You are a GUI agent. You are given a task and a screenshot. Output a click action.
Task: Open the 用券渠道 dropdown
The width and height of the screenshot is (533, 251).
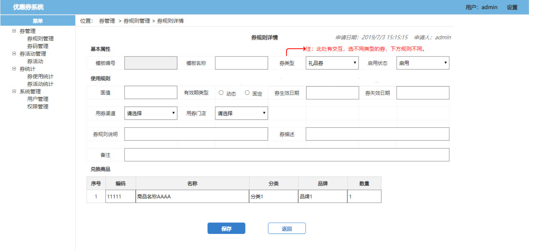[x=151, y=113]
